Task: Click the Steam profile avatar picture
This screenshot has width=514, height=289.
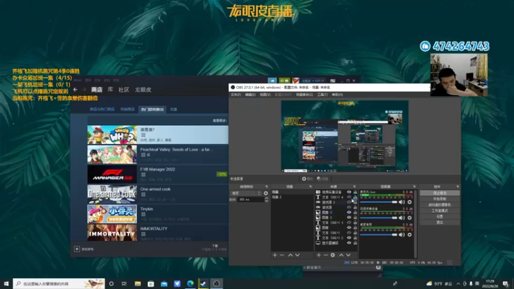Action: point(296,80)
